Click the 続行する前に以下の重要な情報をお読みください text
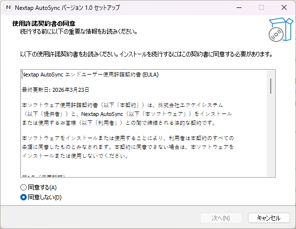 79,32
